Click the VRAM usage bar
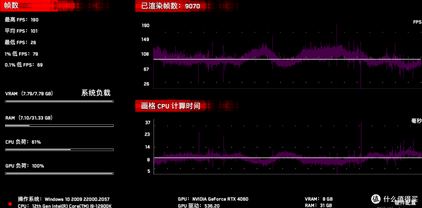The image size is (422, 208). point(59,102)
